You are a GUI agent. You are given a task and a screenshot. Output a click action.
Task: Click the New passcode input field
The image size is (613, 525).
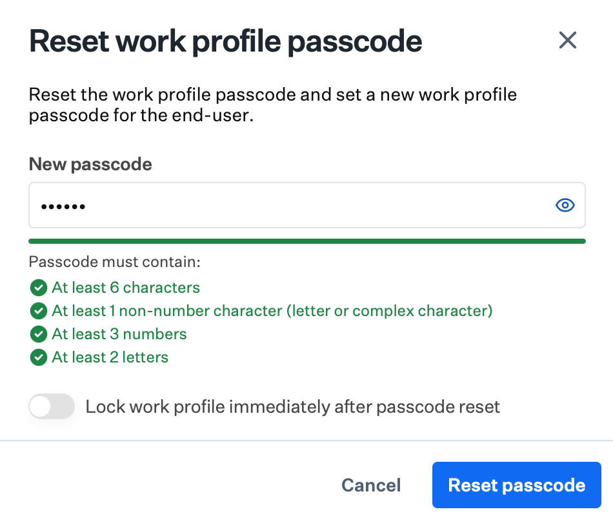coord(284,206)
